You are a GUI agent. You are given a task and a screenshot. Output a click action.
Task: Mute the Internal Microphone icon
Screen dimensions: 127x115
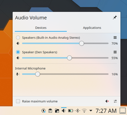(x=18, y=74)
